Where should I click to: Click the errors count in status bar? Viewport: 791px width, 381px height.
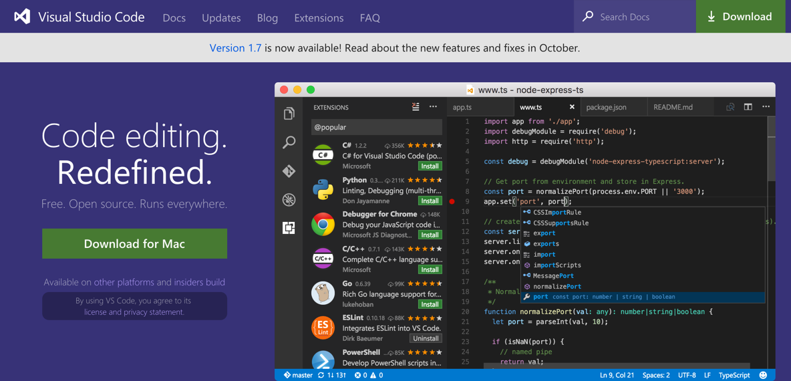[359, 375]
